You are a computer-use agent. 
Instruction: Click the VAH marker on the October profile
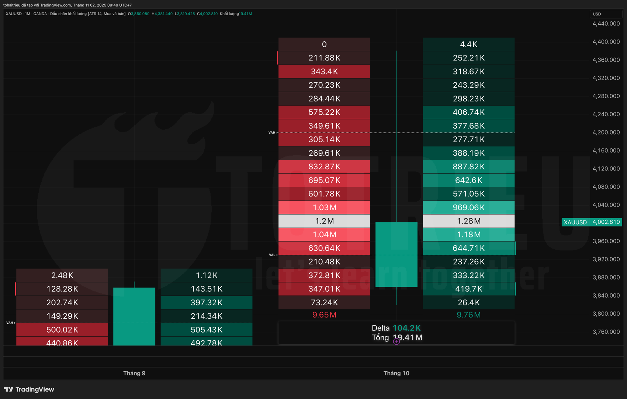[x=272, y=132]
